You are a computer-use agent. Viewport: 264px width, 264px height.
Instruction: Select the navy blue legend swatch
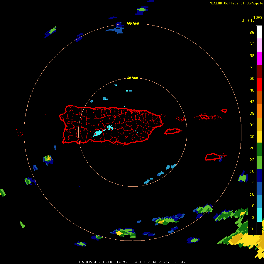(259, 176)
